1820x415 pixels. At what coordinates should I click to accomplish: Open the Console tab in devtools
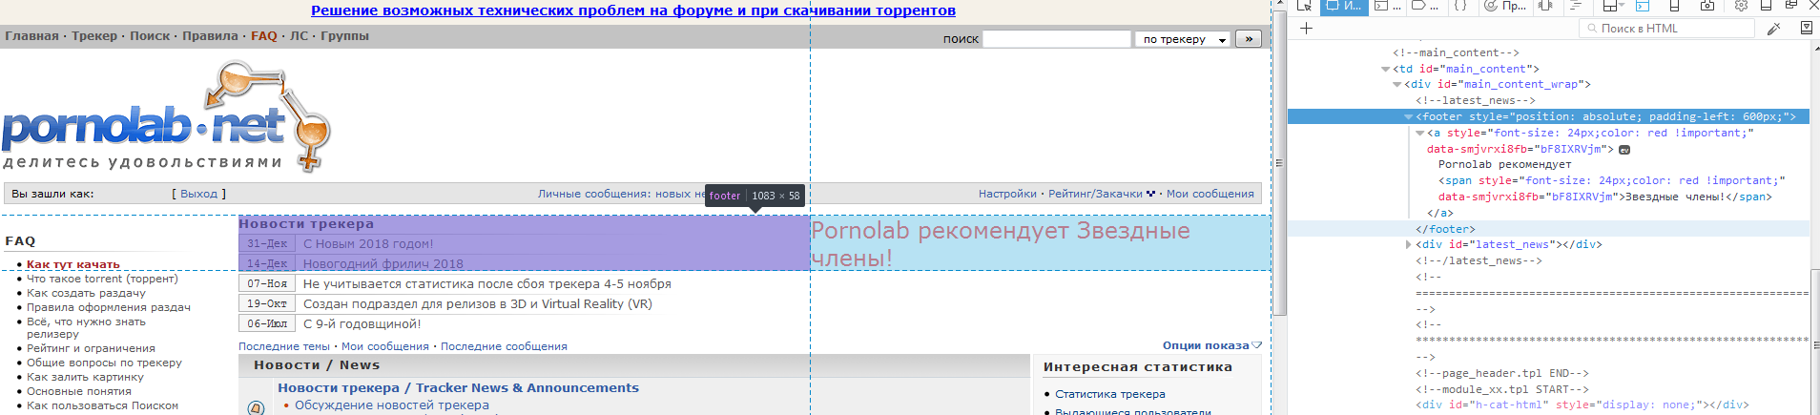coord(1388,6)
